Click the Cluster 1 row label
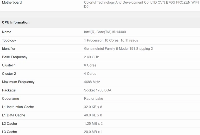This screenshot has height=135, width=200. pos(9,65)
